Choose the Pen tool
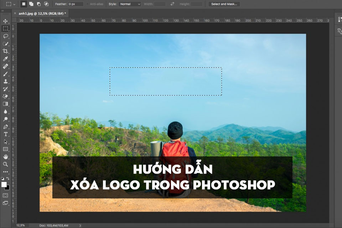 point(5,126)
